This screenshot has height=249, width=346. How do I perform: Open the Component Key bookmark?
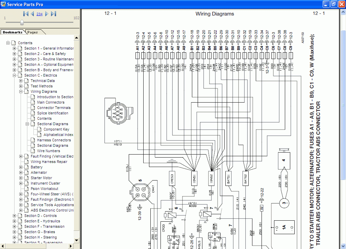click(x=56, y=129)
